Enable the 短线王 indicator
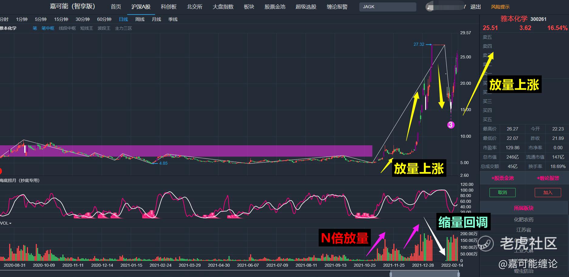Viewport: 569px width, 277px height. pos(87,28)
